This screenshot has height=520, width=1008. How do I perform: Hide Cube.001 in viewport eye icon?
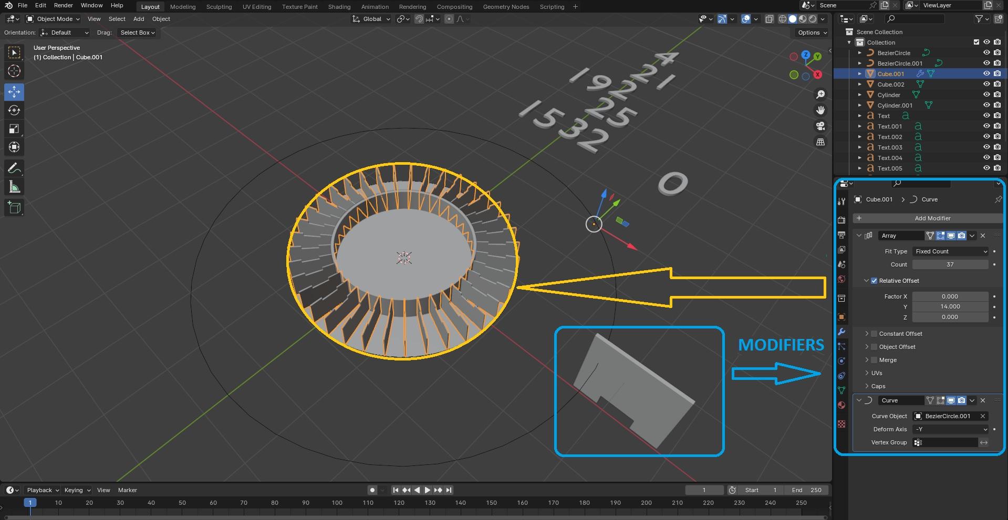pos(986,74)
